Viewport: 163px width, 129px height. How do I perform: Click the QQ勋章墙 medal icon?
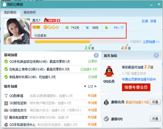point(6,96)
